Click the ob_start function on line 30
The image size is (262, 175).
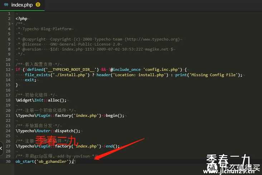[x=25, y=162]
